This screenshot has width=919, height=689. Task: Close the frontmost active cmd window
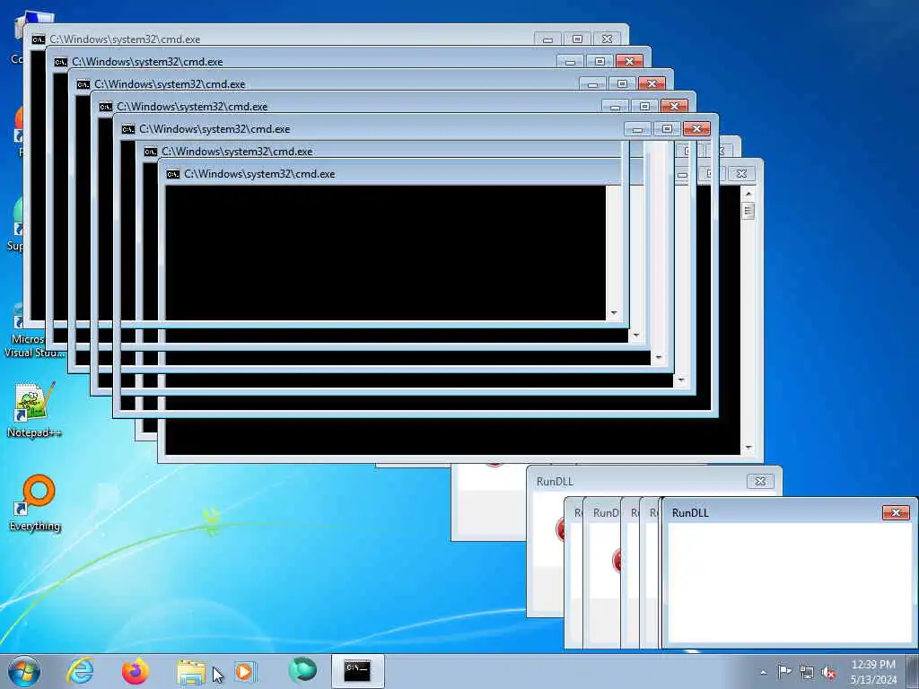[696, 129]
